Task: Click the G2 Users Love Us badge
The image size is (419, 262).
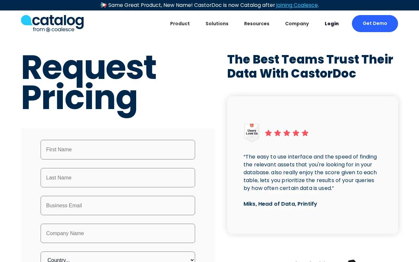Action: click(252, 133)
